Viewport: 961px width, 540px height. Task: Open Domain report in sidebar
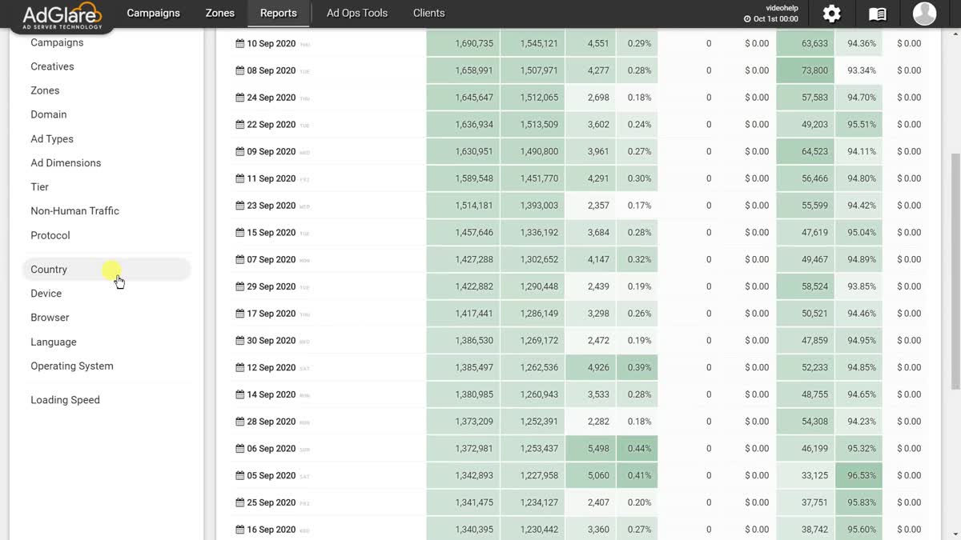(x=49, y=114)
